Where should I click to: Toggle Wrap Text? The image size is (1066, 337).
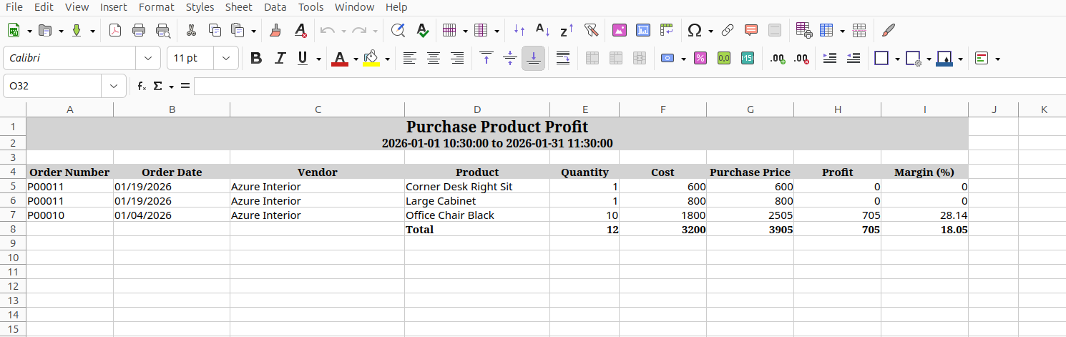click(563, 58)
